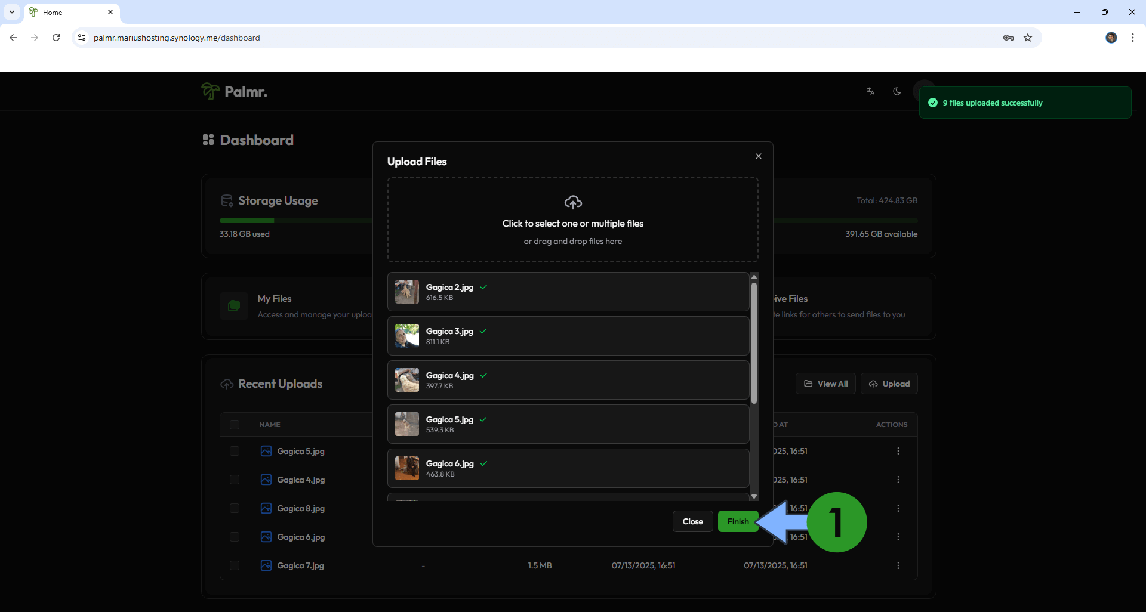Open the Gagica 2.jpg thumbnail in upload list
Viewport: 1146px width, 612px height.
407,292
